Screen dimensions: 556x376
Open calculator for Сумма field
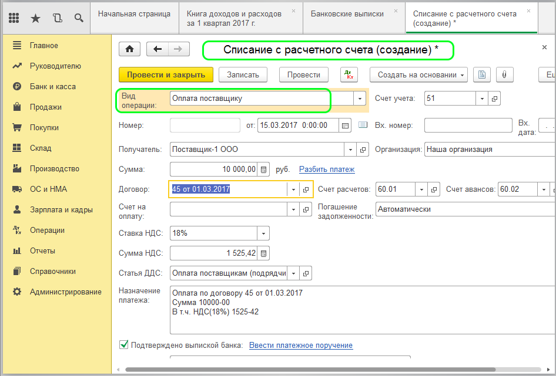(263, 170)
